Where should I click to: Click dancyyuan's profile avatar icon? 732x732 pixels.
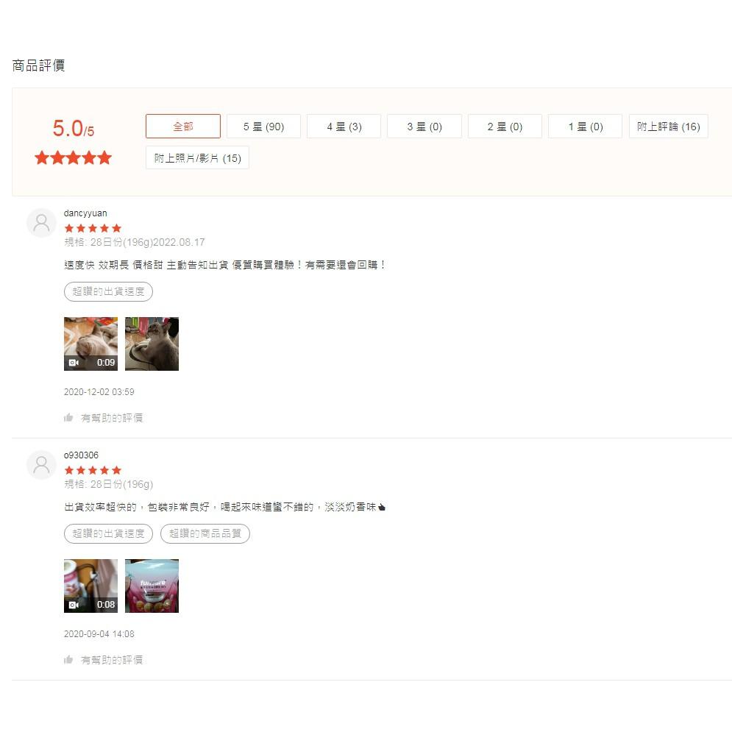point(41,222)
